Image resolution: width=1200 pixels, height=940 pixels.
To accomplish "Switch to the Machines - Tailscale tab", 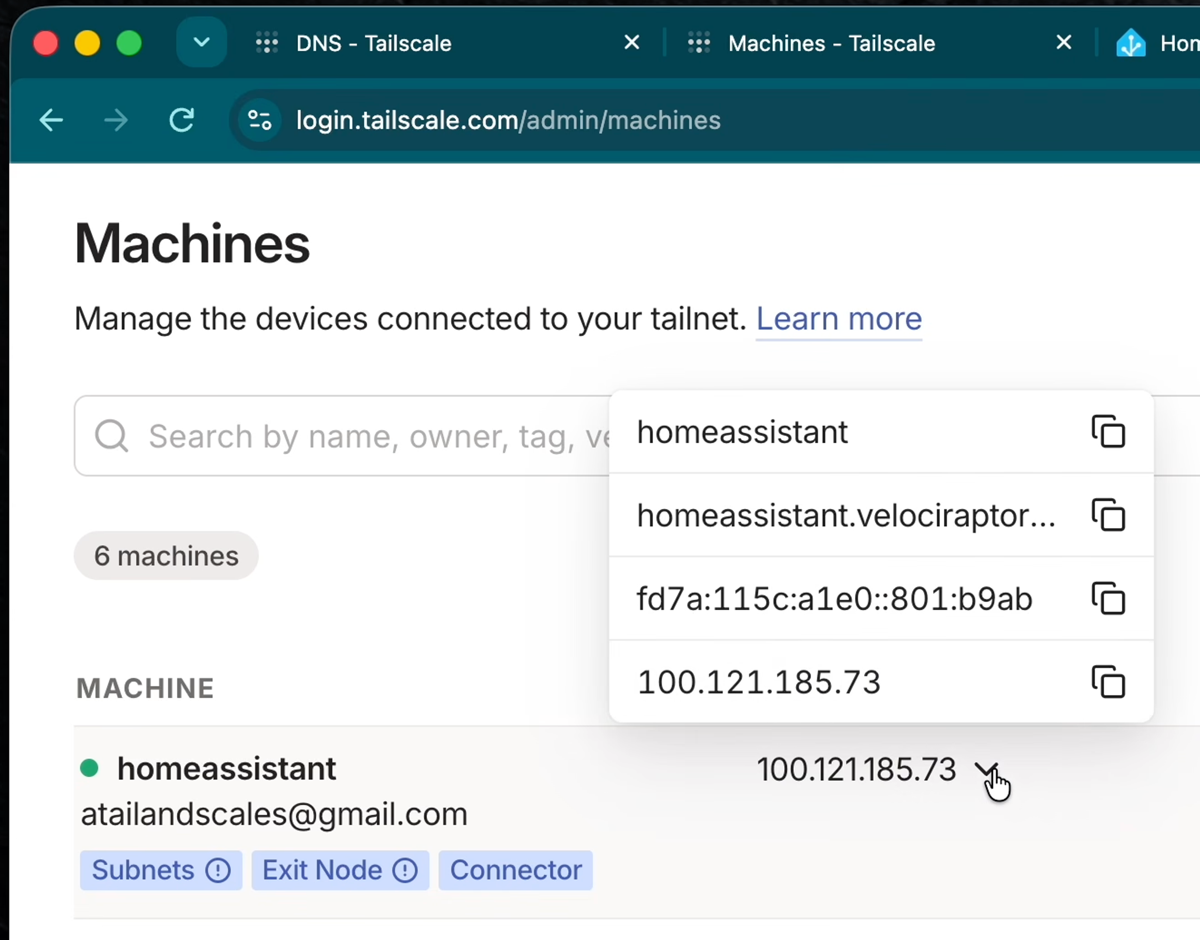I will pos(832,43).
